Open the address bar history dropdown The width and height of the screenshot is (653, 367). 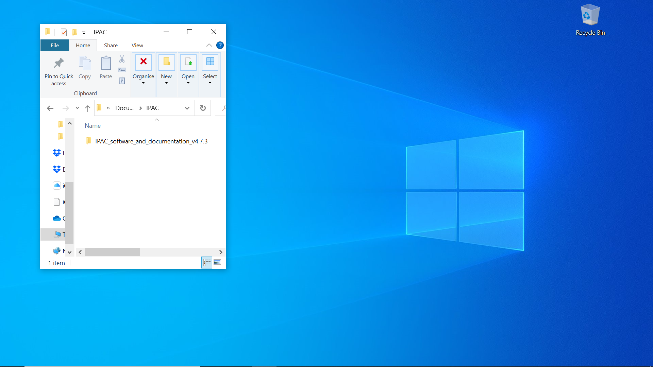(x=187, y=108)
